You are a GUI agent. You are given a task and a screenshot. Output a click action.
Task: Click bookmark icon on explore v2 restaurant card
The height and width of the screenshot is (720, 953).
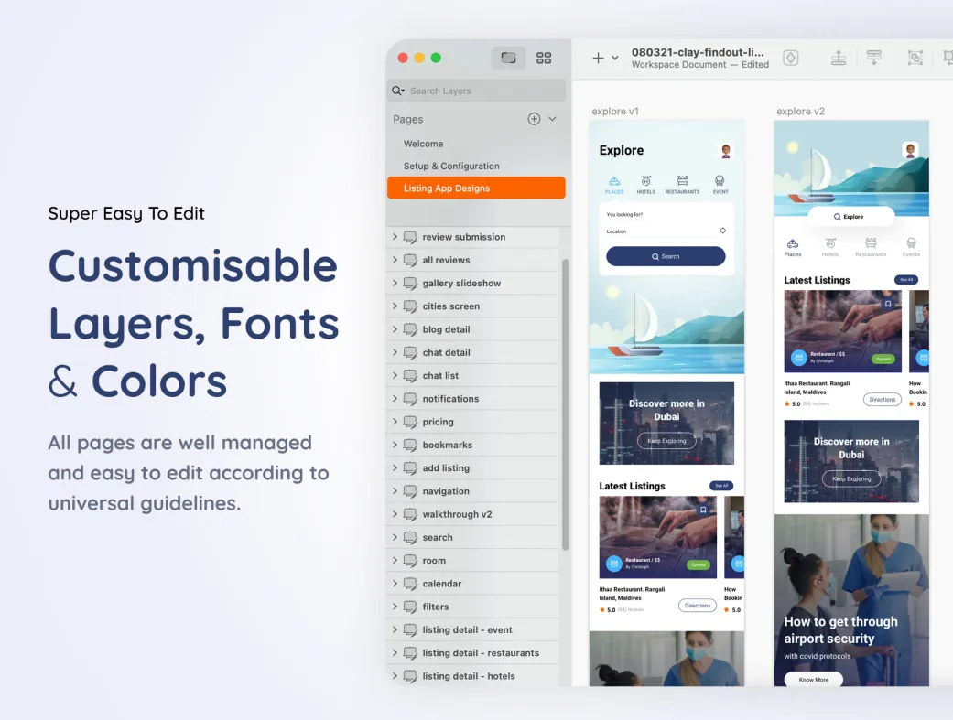click(887, 305)
